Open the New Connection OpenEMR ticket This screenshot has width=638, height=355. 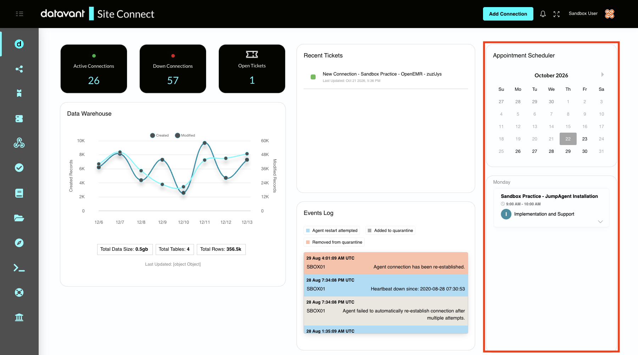tap(386, 77)
